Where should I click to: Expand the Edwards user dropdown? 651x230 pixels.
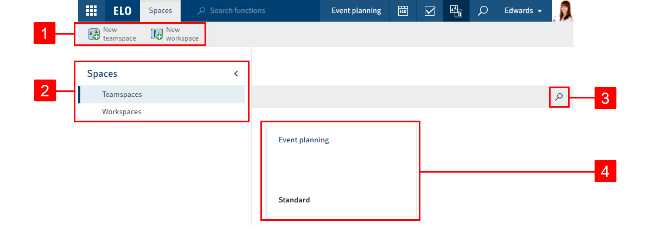coord(523,11)
